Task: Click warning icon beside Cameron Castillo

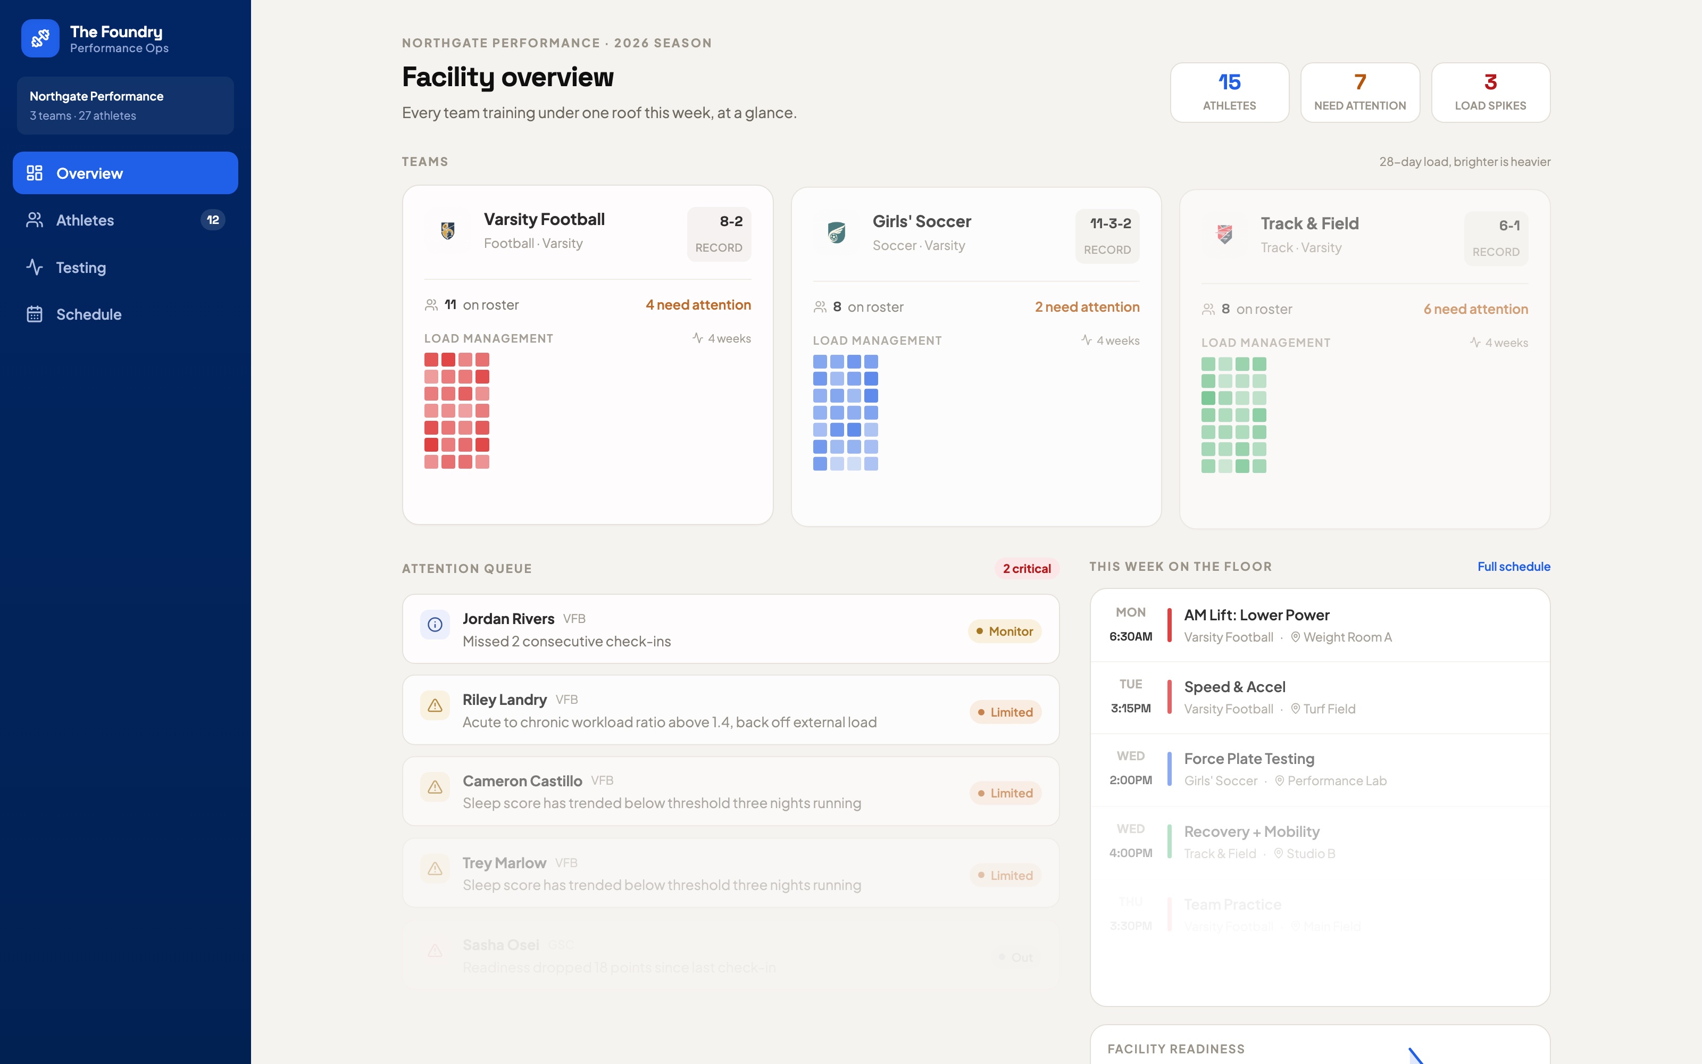Action: [x=436, y=787]
